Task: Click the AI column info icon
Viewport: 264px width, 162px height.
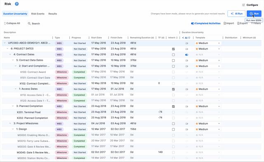Action: point(189,37)
